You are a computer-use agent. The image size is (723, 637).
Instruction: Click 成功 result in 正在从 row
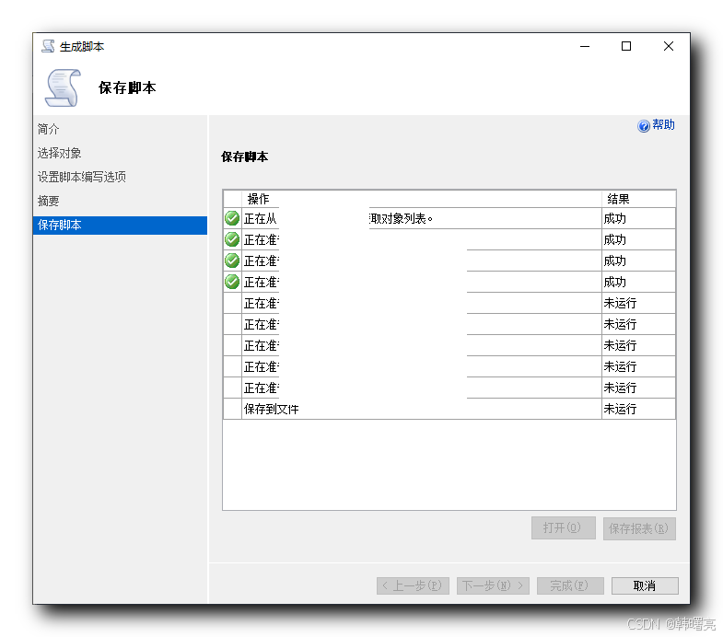[615, 218]
